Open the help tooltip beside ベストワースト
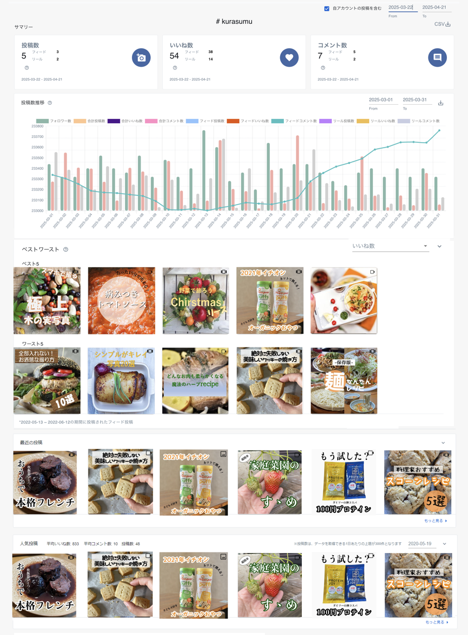The width and height of the screenshot is (468, 635). (x=66, y=250)
